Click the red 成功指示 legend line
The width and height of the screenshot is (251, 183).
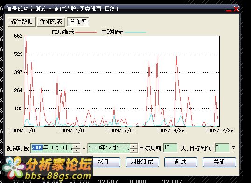point(86,32)
